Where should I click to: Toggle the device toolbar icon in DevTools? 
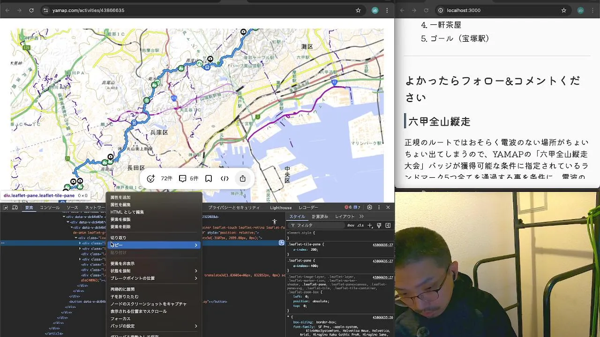[15, 207]
